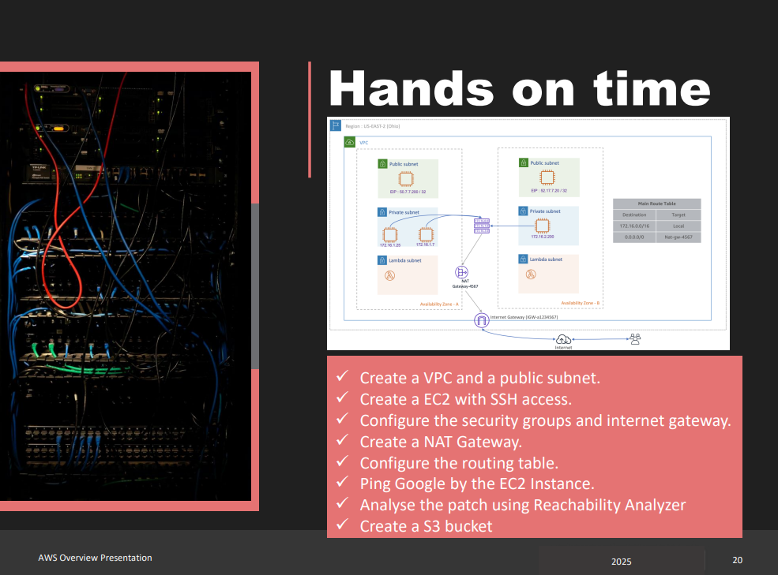Click 'Analyse the patch using Reachability Analyzer' line
778x575 pixels.
click(522, 505)
